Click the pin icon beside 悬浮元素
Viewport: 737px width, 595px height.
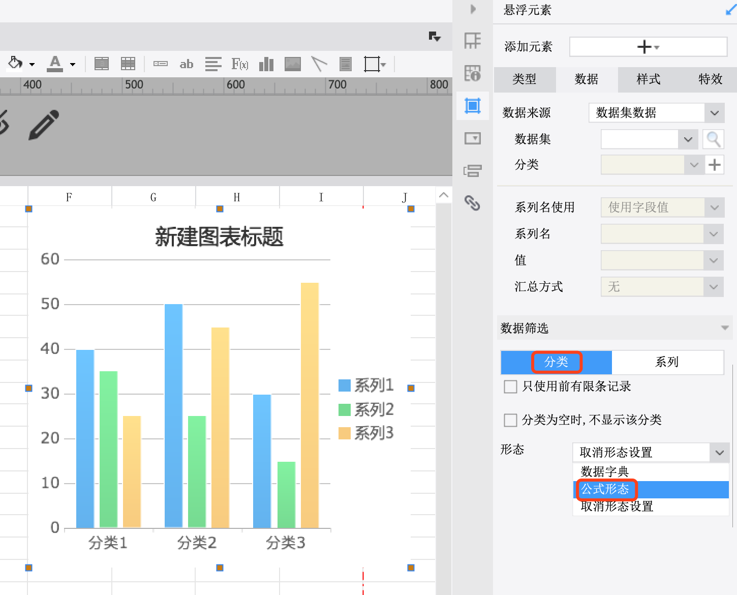click(731, 10)
